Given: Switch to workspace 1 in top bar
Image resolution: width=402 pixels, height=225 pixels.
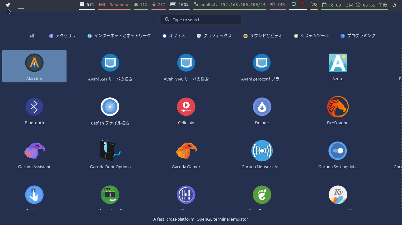Looking at the screenshot, I should (x=21, y=4).
